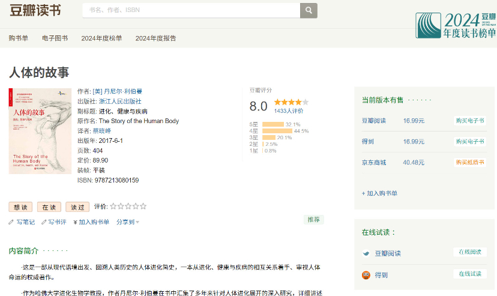The image size is (497, 296).
Task: Click the 4星 rating bar
Action: click(277, 131)
